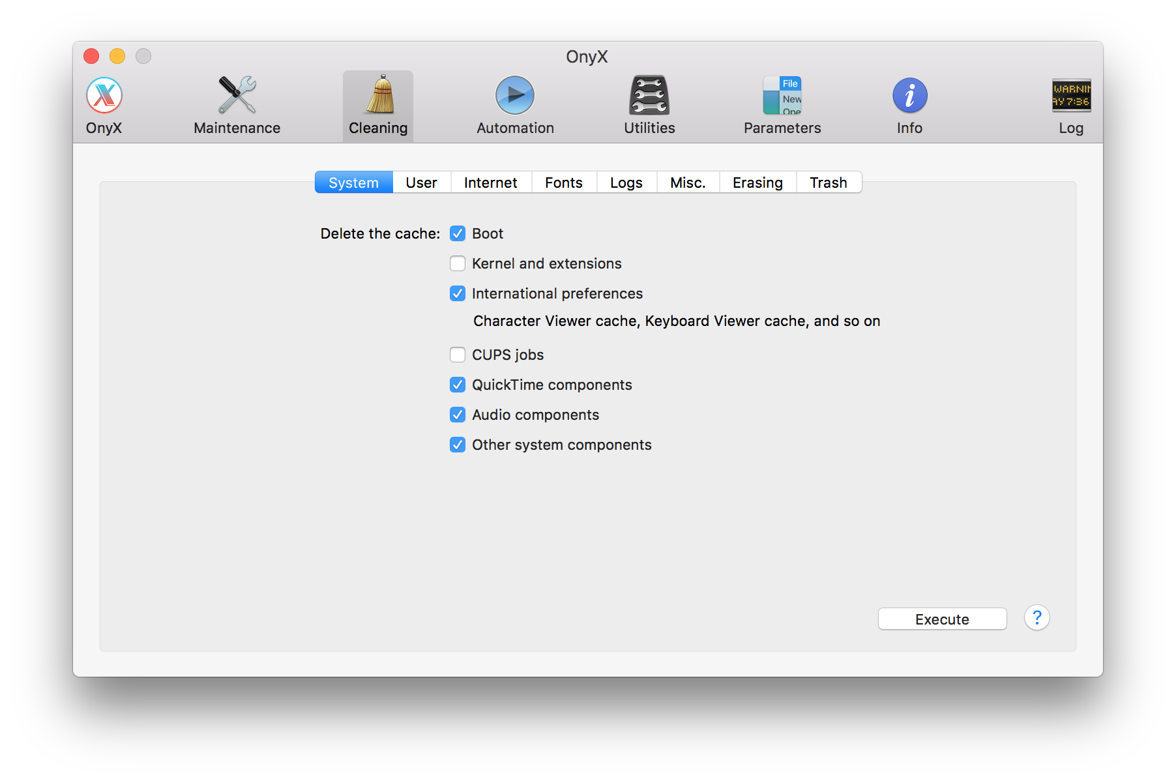
Task: Switch to the Trash tab
Action: (829, 183)
